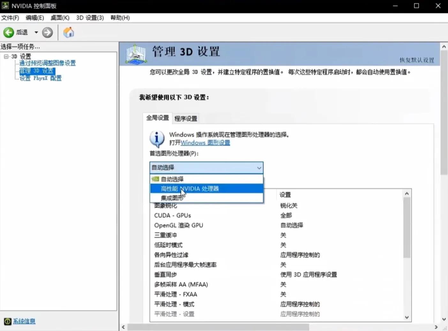Open the back button history dropdown arrow
Viewport: 448px width, 331px height.
36,32
